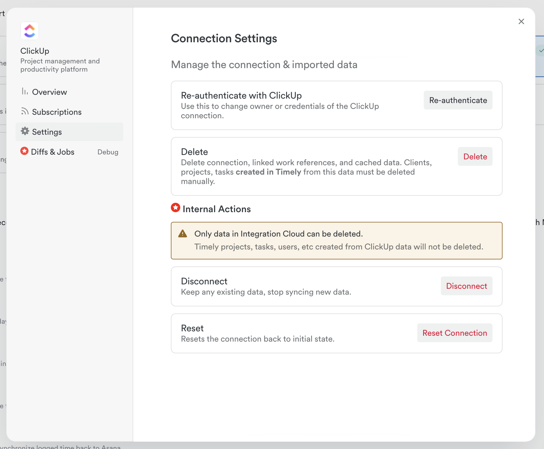Click the Settings gear icon
Viewport: 544px width, 449px height.
coord(25,131)
